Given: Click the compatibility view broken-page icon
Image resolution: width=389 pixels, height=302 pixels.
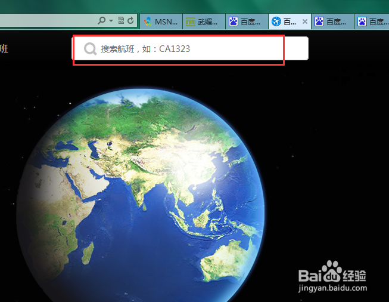Looking at the screenshot, I should (x=121, y=21).
